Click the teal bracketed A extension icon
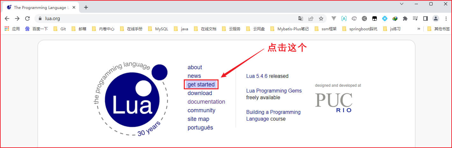The width and height of the screenshot is (452, 148). tap(344, 18)
